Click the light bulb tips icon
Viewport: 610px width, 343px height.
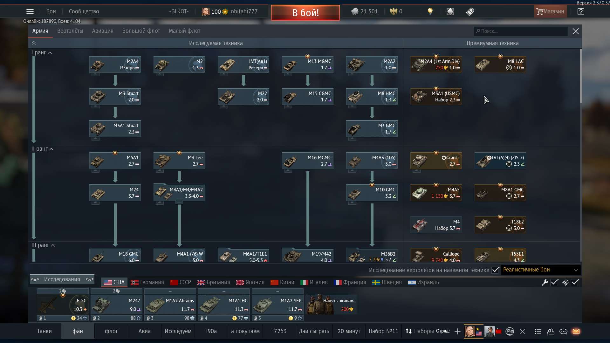430,11
